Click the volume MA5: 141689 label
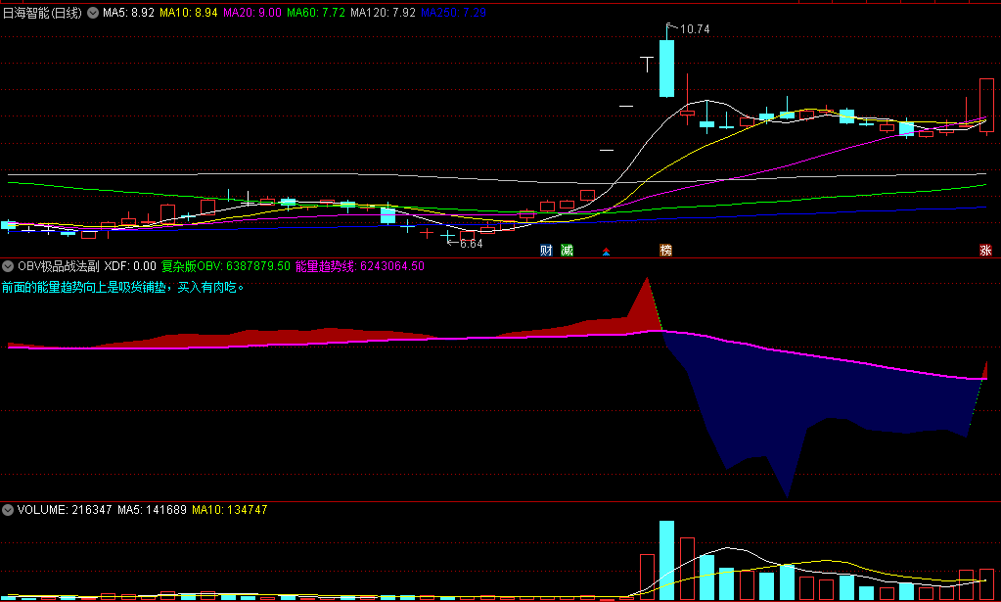 point(152,509)
